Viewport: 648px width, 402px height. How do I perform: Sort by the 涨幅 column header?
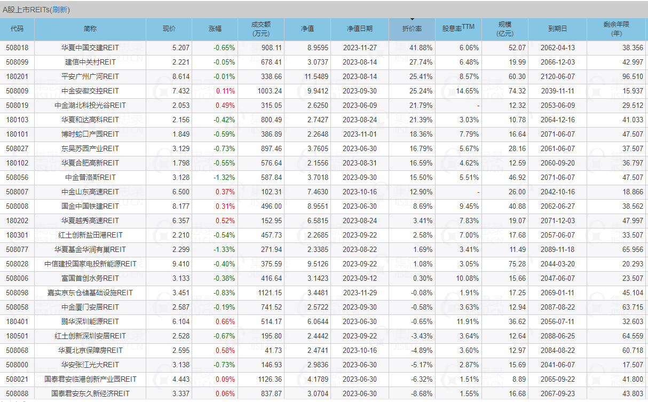[215, 29]
